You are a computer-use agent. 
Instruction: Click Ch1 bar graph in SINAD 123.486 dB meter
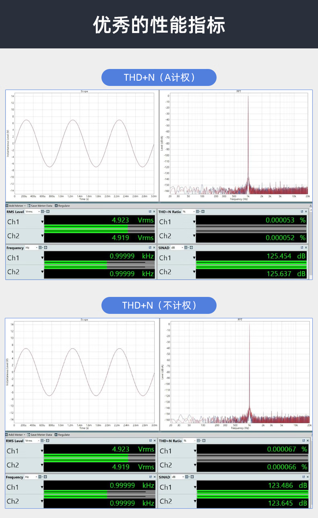pos(252,492)
